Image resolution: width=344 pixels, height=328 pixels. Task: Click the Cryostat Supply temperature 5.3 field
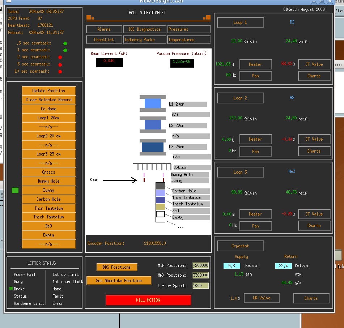click(x=232, y=266)
